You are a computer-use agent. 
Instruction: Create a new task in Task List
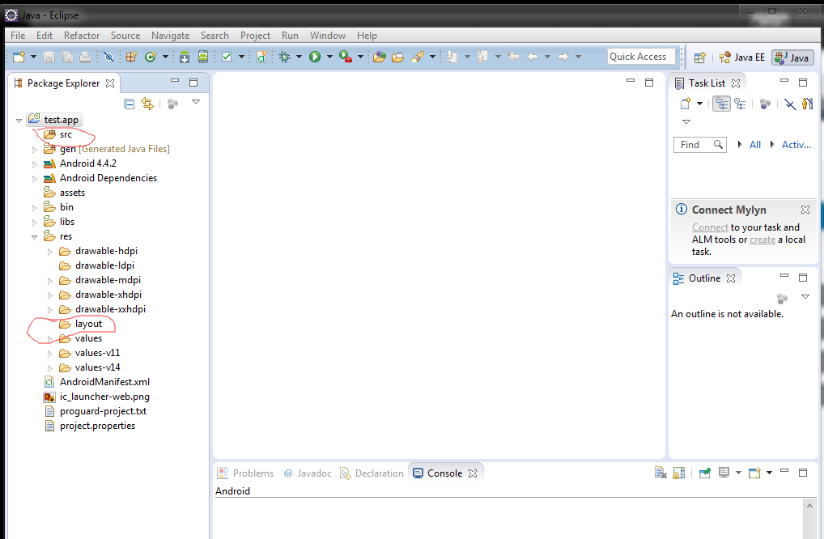click(686, 104)
